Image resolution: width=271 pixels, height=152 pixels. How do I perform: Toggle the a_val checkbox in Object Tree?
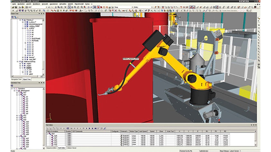point(25,22)
